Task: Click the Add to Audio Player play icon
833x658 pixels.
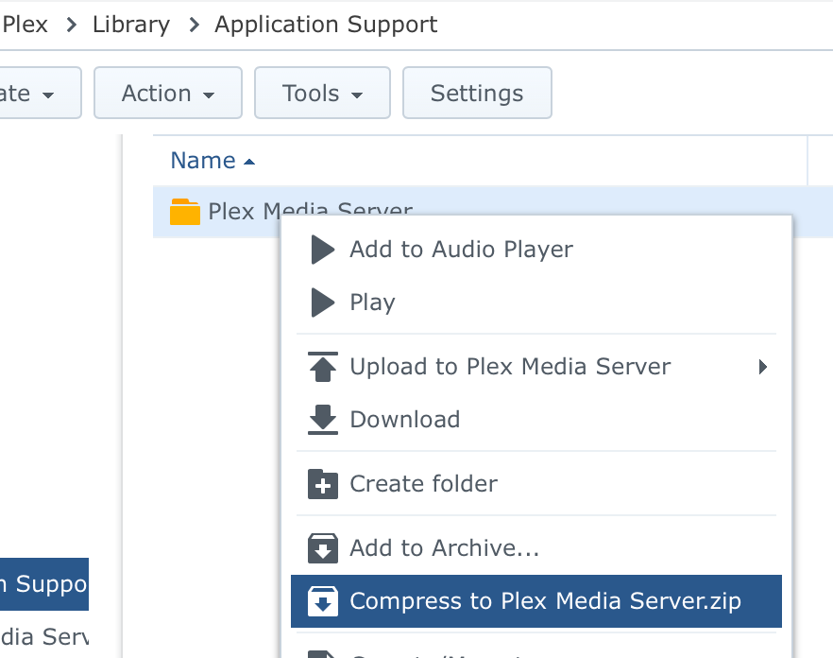Action: coord(323,250)
